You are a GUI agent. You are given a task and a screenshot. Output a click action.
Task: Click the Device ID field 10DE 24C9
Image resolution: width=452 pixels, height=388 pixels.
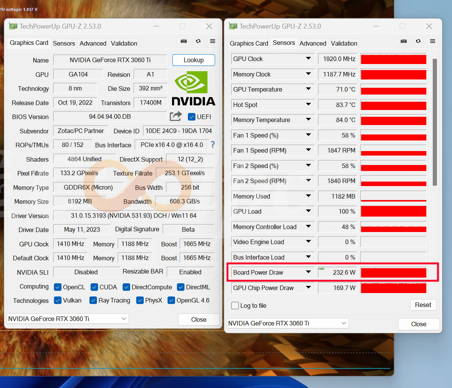178,131
